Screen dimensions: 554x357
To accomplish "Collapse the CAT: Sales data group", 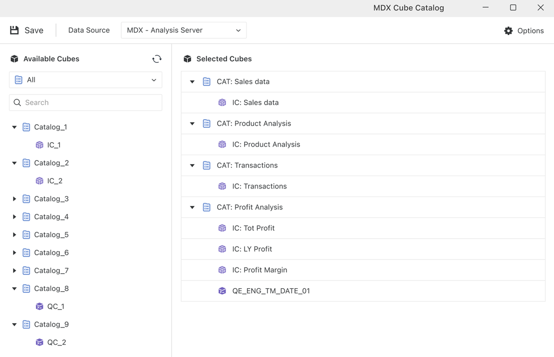I will click(x=192, y=82).
